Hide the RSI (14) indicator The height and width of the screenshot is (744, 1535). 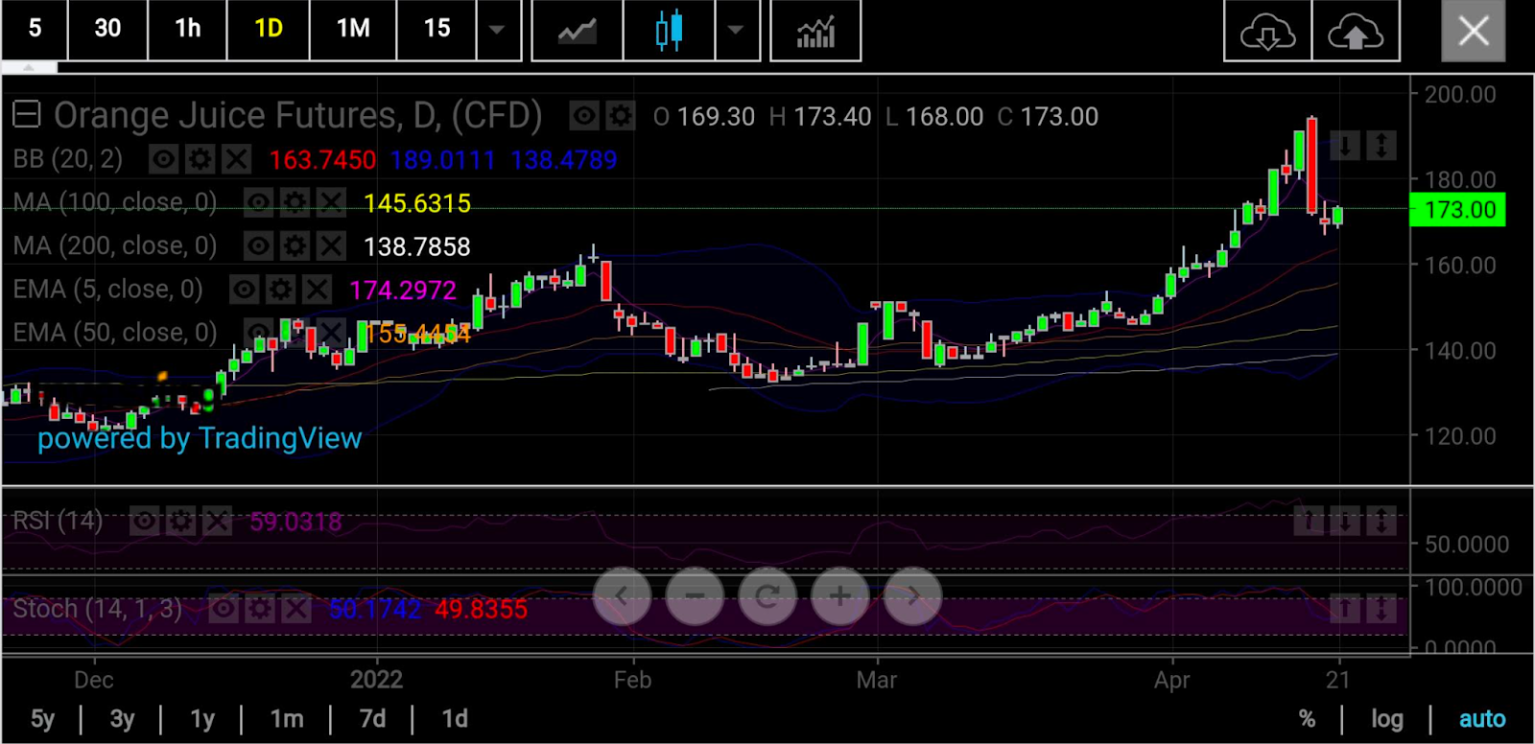click(x=144, y=521)
